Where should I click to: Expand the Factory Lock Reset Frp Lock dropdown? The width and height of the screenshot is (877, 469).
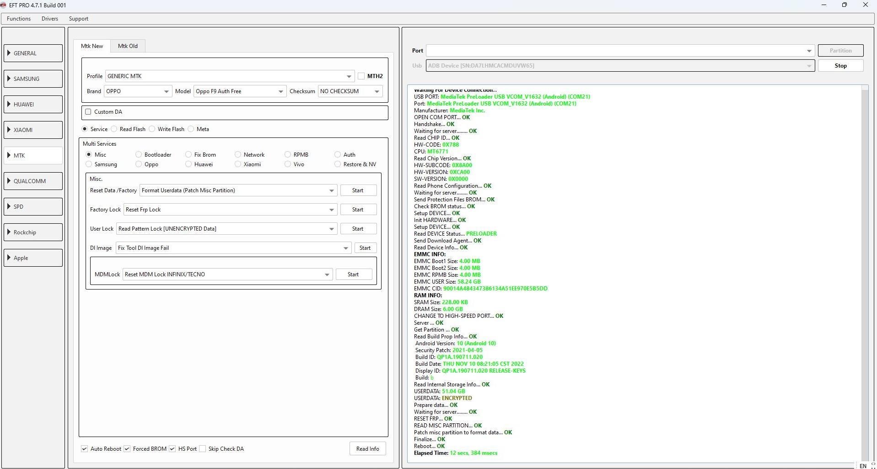[332, 210]
